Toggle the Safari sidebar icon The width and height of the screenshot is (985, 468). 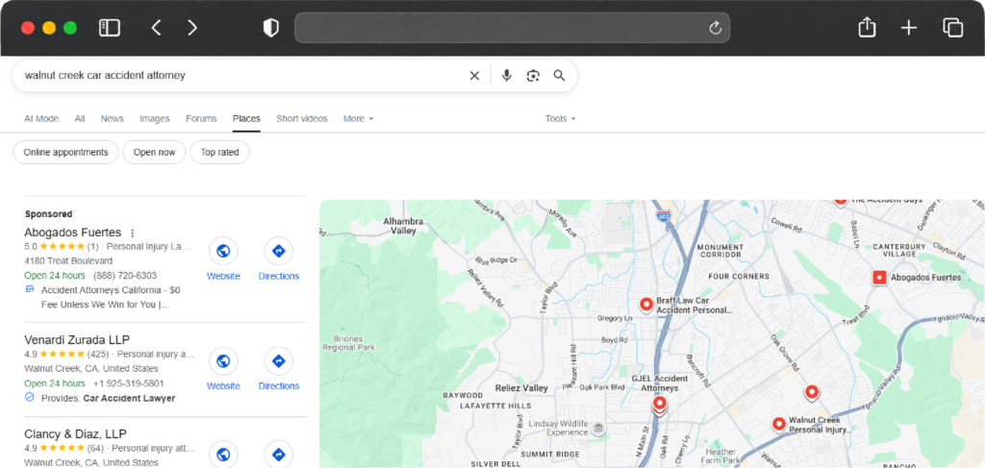click(110, 28)
